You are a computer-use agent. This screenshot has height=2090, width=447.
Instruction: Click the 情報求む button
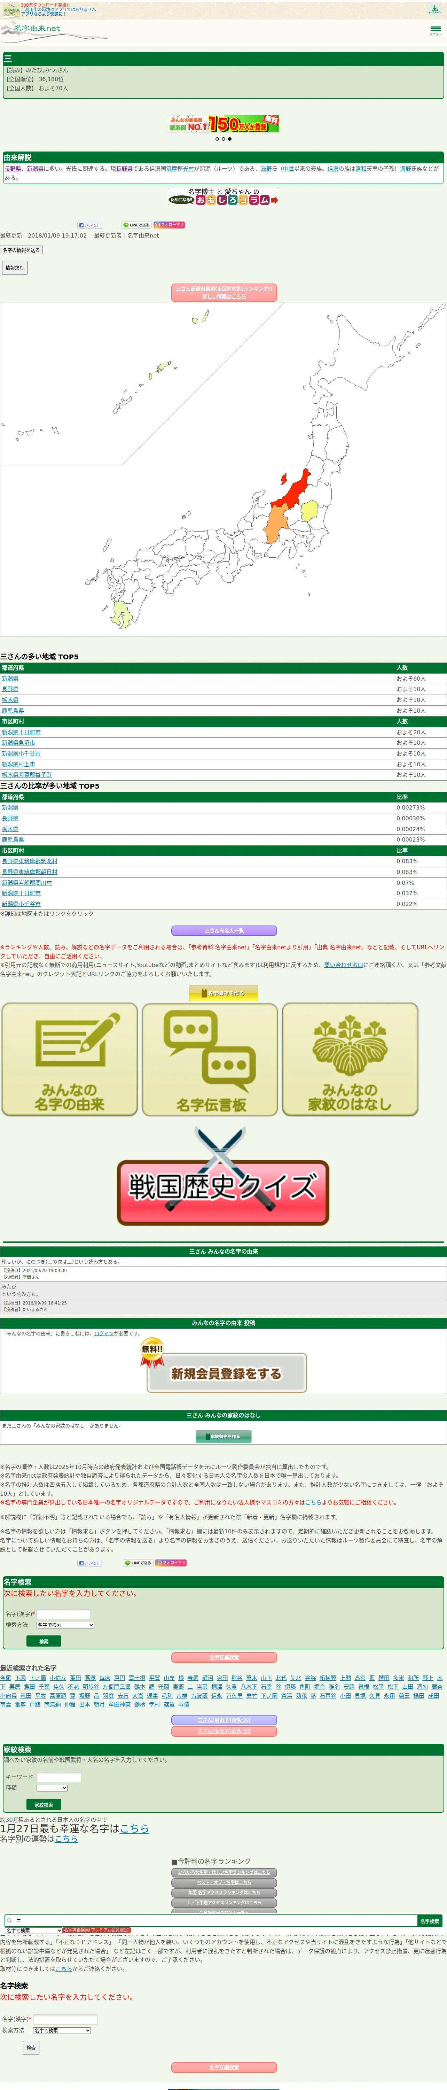click(15, 268)
